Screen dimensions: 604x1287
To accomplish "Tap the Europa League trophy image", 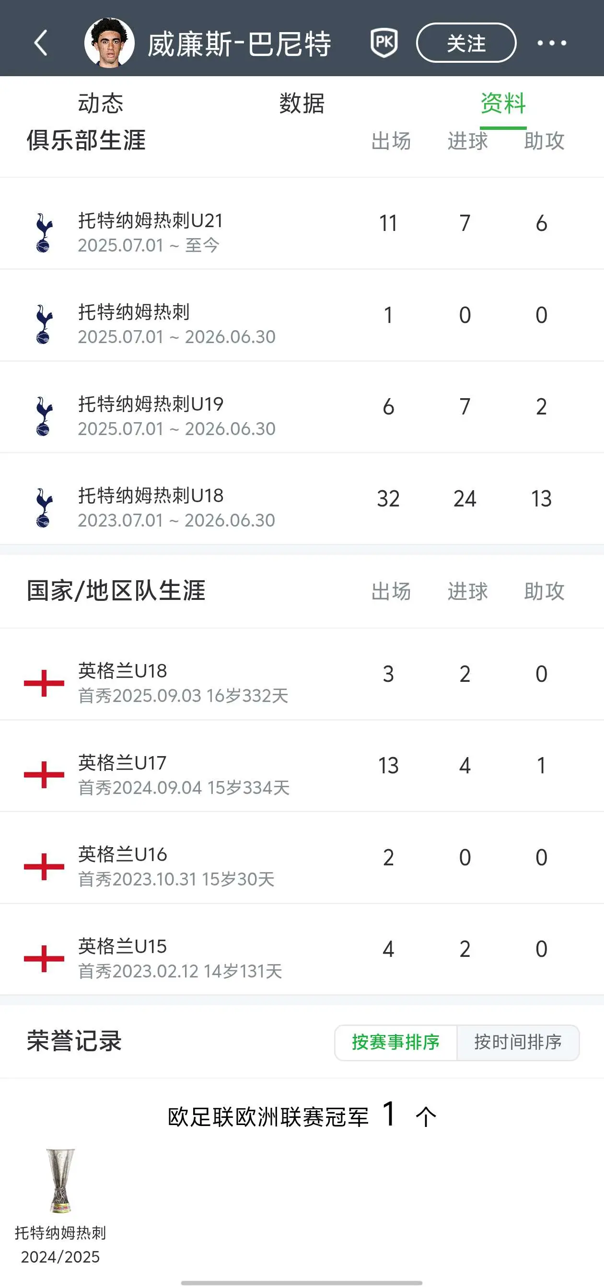I will click(x=60, y=1181).
